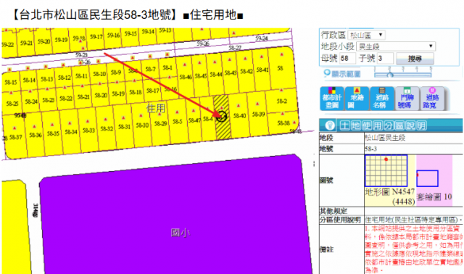Click the 子號 input field containing 3
Screen dimensions: 464x274
click(x=385, y=58)
